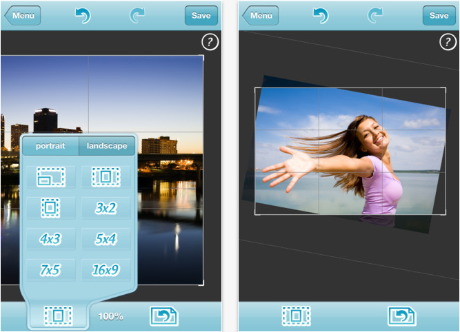Screen dimensions: 460x332
Task: Click top-right crop corner handle in left screen
Action: (x=203, y=56)
